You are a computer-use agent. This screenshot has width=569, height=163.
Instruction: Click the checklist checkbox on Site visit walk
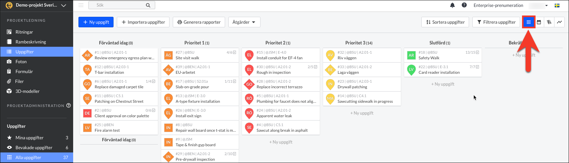pyautogui.click(x=234, y=52)
